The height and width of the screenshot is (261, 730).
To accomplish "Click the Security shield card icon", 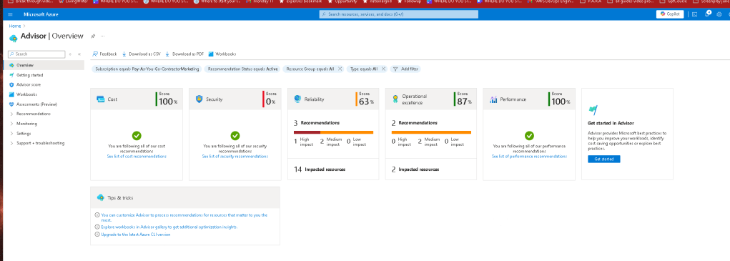I will [x=199, y=99].
